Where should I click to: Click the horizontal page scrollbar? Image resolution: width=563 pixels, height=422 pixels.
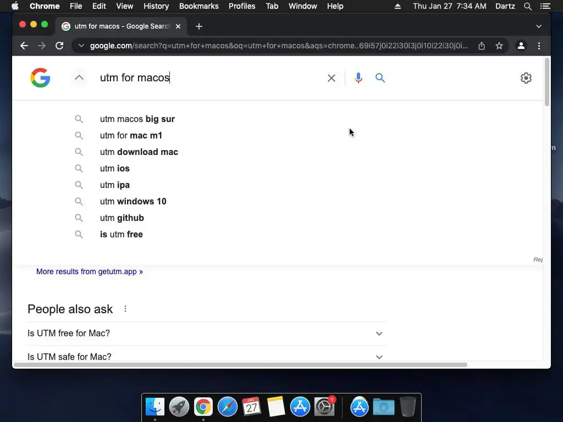(x=240, y=365)
